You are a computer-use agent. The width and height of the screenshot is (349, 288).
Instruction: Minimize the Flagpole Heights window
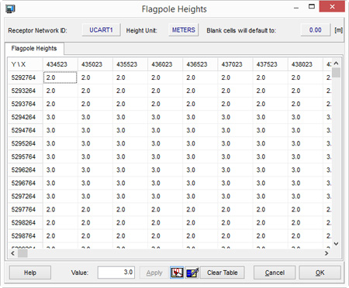(296, 8)
